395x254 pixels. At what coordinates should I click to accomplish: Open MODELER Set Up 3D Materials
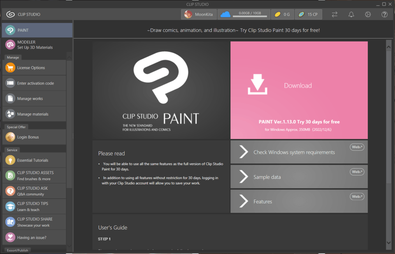(37, 45)
